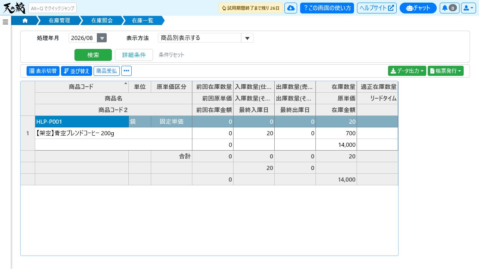479x269 pixels.
Task: Click the 単位 column header
Action: pyautogui.click(x=140, y=87)
